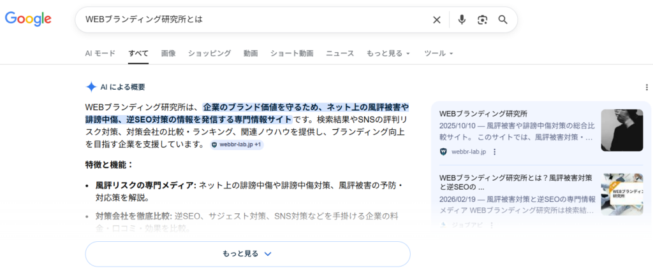This screenshot has height=273, width=653.
Task: Click the first source card thumbnail image
Action: click(622, 130)
